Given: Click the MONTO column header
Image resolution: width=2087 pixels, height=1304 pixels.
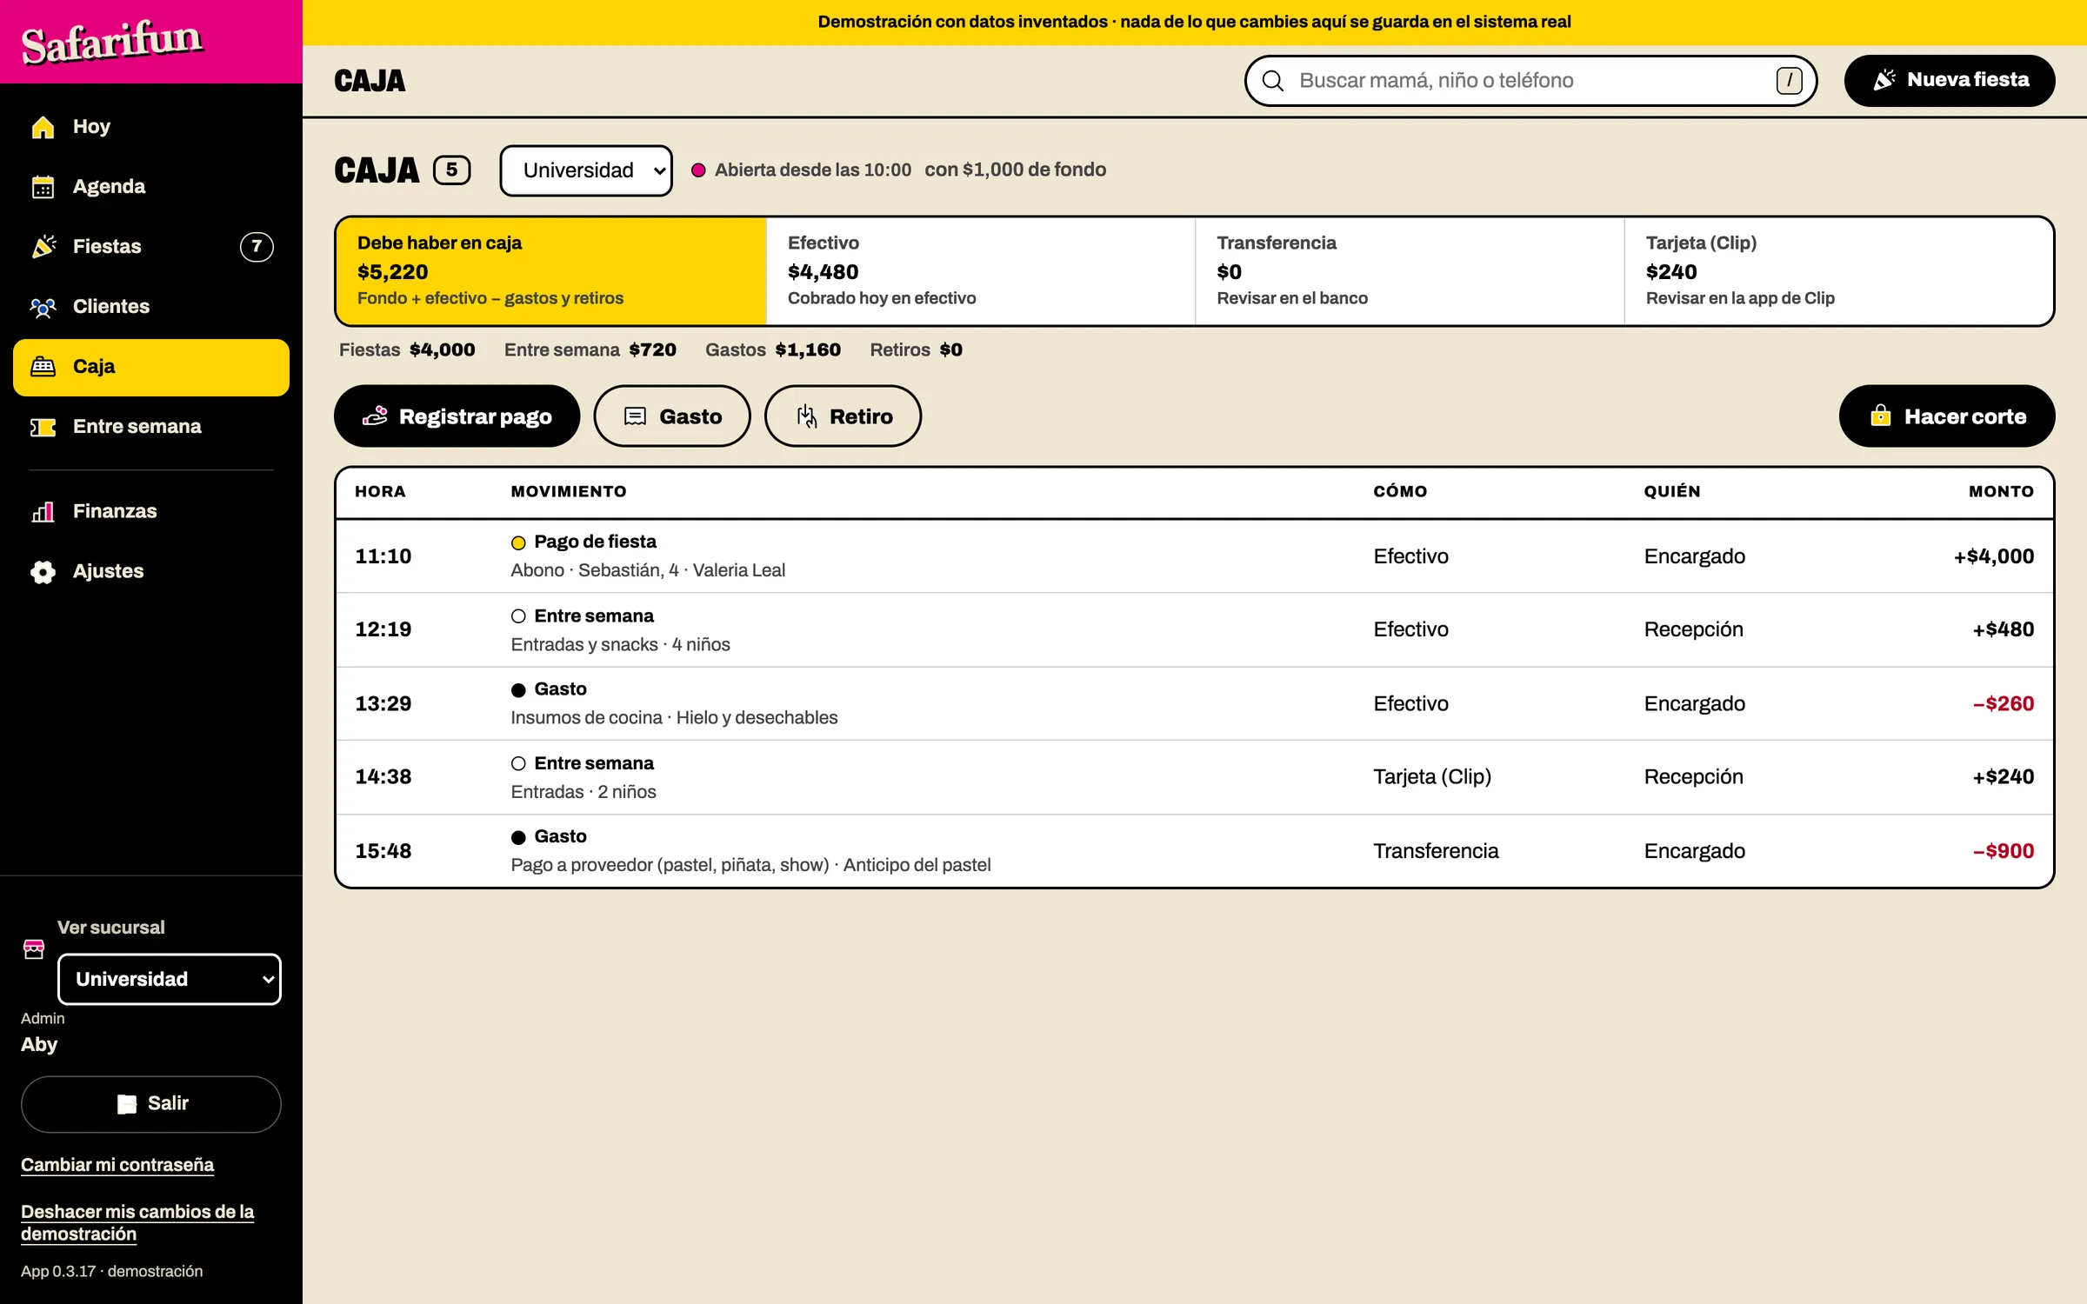Looking at the screenshot, I should pos(2001,491).
